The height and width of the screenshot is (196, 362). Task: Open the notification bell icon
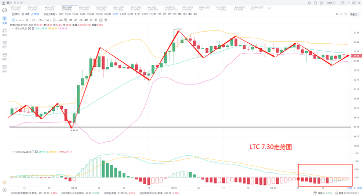point(309,3)
